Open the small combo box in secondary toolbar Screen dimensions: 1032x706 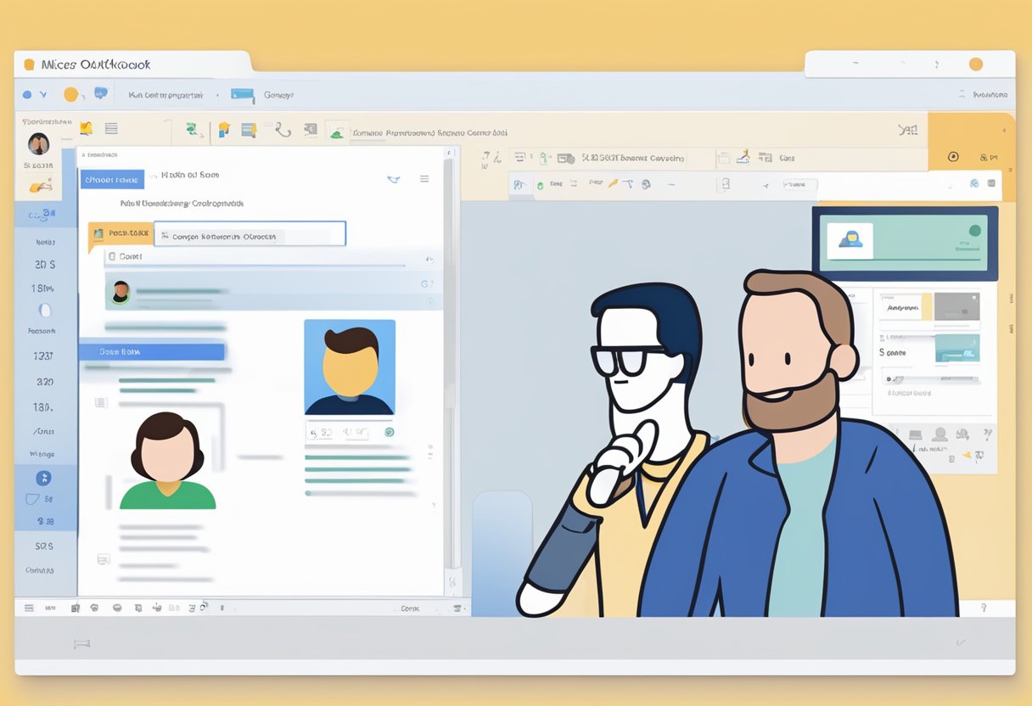799,184
